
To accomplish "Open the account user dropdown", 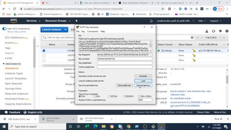I will (175, 21).
